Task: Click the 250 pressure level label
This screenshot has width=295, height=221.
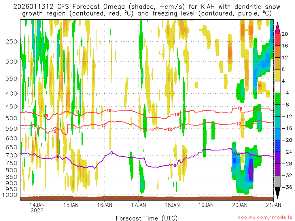Action: (12, 41)
